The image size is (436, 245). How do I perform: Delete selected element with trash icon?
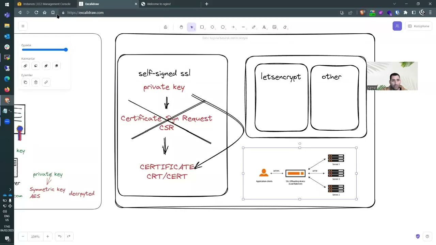(36, 82)
